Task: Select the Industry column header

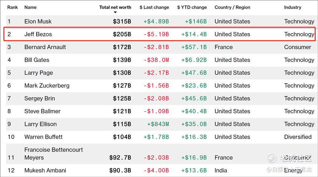Action: [293, 7]
